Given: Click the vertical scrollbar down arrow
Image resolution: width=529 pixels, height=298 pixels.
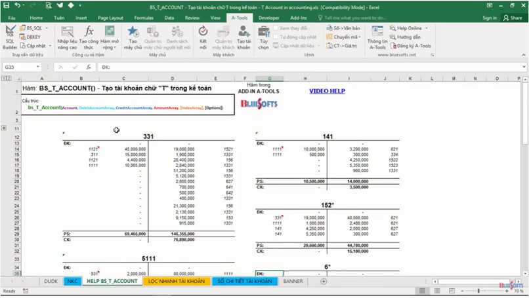Looking at the screenshot, I should [525, 274].
